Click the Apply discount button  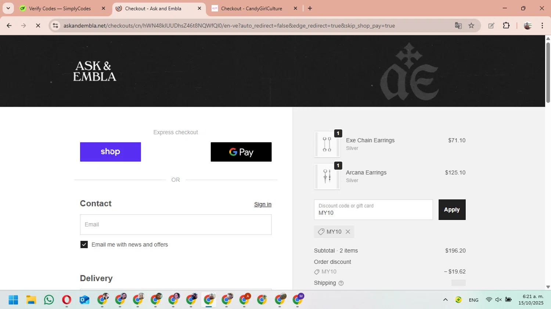point(452,210)
